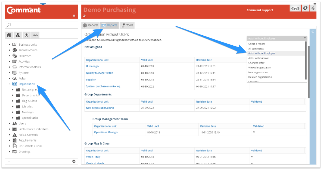Expand the Business units tree node
This screenshot has height=170, width=322.
point(9,45)
